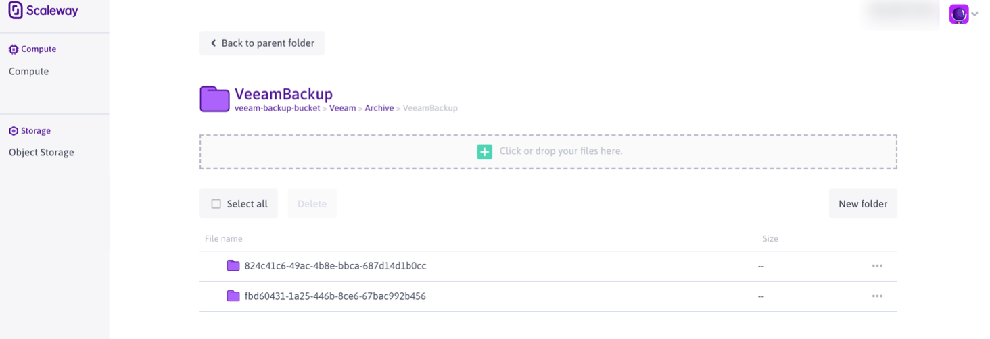Screen dimensions: 990x339
Task: Navigate to Archive breadcrumb link
Action: tap(379, 108)
